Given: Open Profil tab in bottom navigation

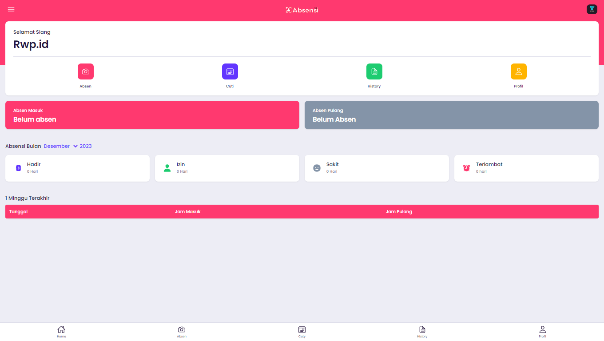Looking at the screenshot, I should (x=542, y=332).
